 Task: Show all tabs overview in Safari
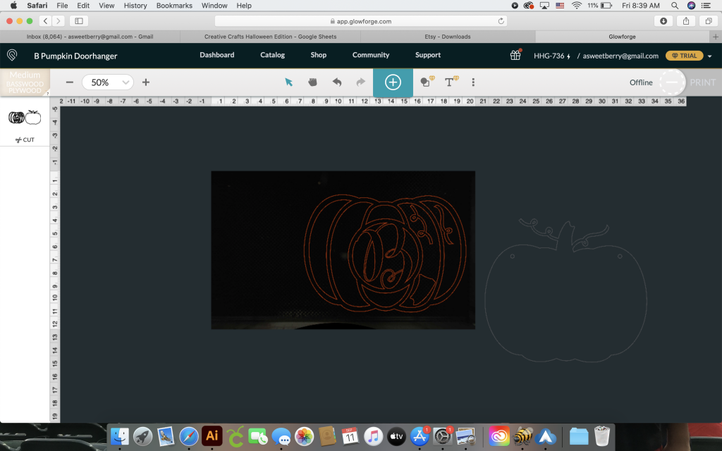708,21
